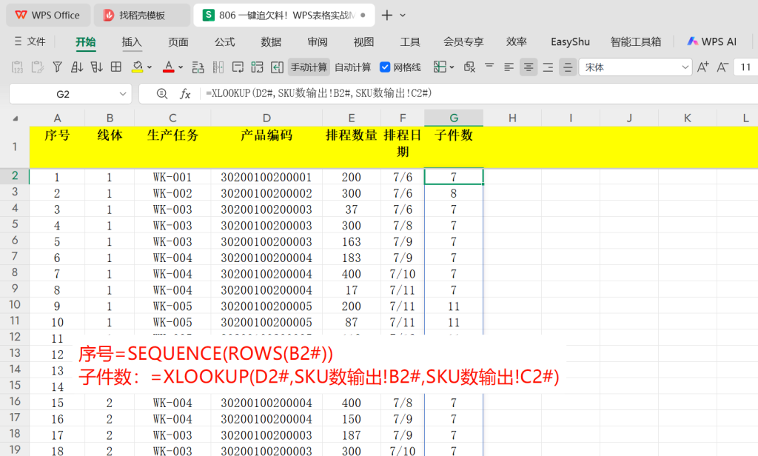
Task: Open the 效率 ribbon tab
Action: 516,42
